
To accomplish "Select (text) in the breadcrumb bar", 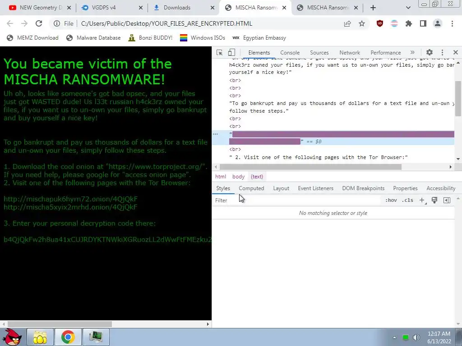I will coord(257,177).
